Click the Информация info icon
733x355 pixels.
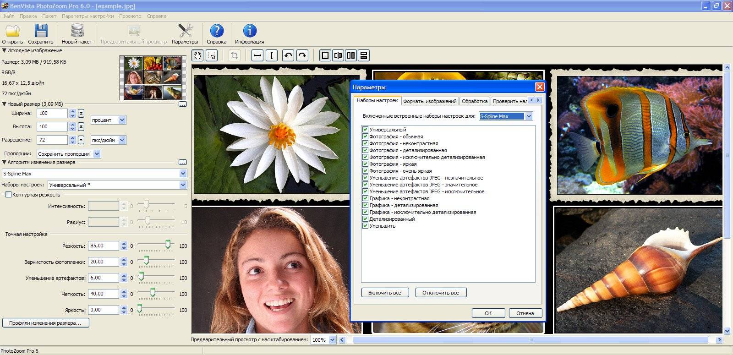click(250, 31)
